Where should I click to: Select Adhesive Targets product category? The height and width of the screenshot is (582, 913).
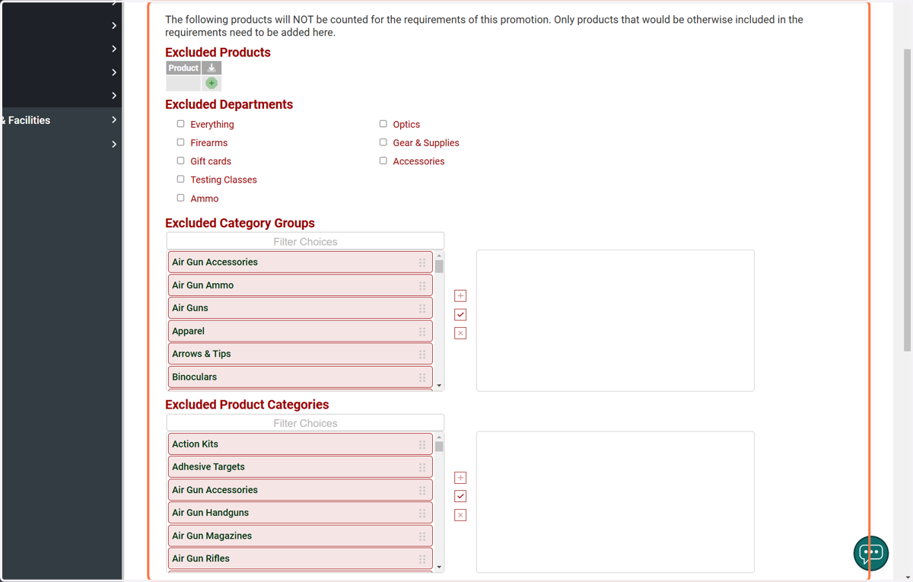coord(300,467)
